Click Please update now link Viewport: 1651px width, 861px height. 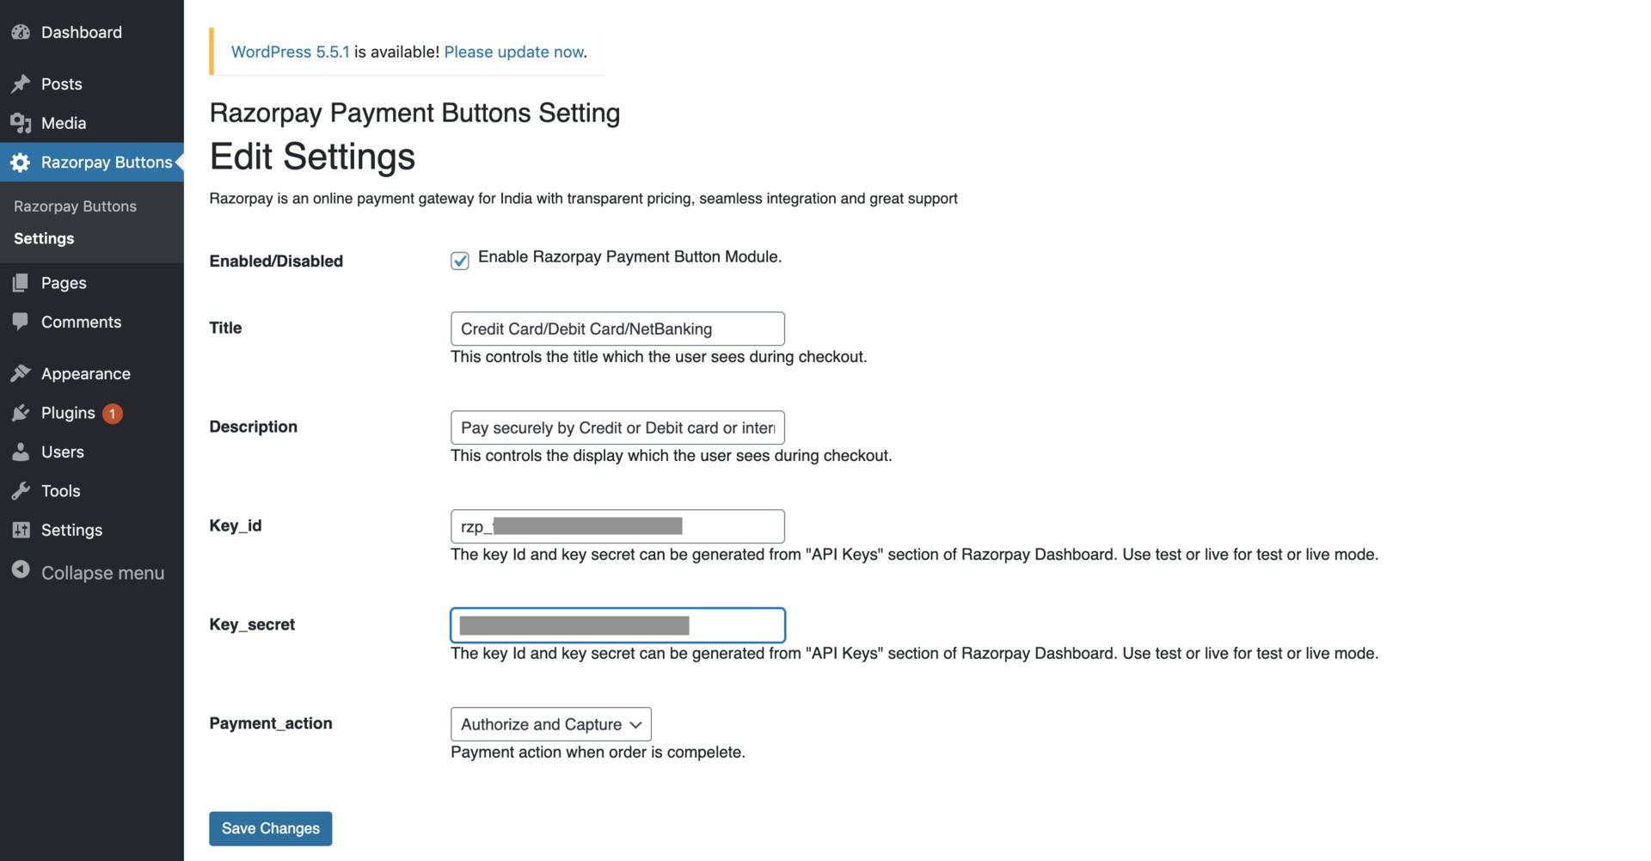[x=513, y=52]
